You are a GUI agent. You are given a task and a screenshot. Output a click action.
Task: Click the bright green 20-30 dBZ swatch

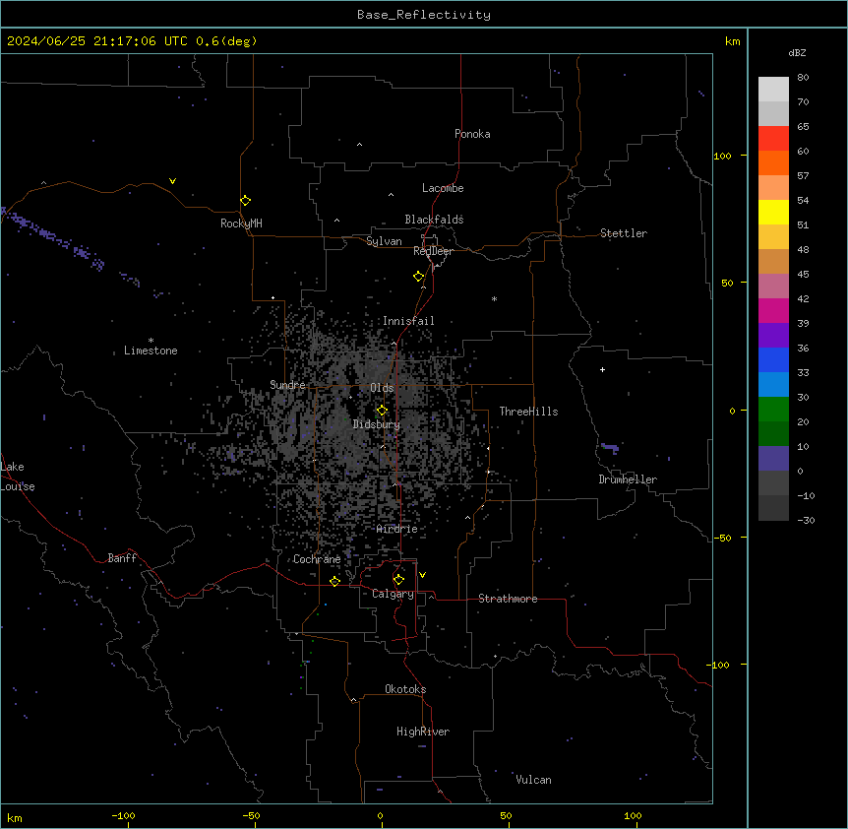coord(773,410)
